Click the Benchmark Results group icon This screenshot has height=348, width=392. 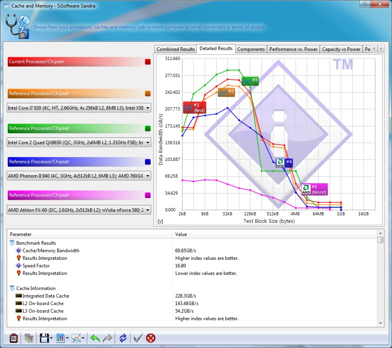(x=12, y=243)
